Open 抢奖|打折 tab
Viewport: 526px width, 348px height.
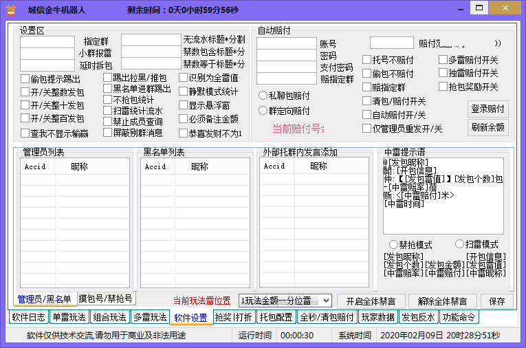pyautogui.click(x=234, y=317)
